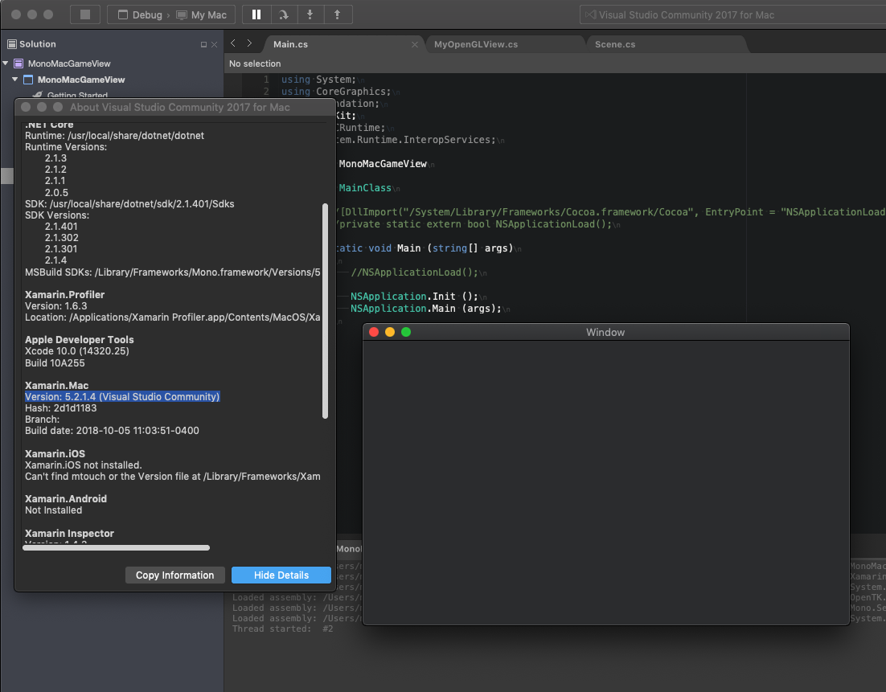Select the highlighted Xamarin.Mac version text
Viewport: 886px width, 692px height.
[122, 396]
